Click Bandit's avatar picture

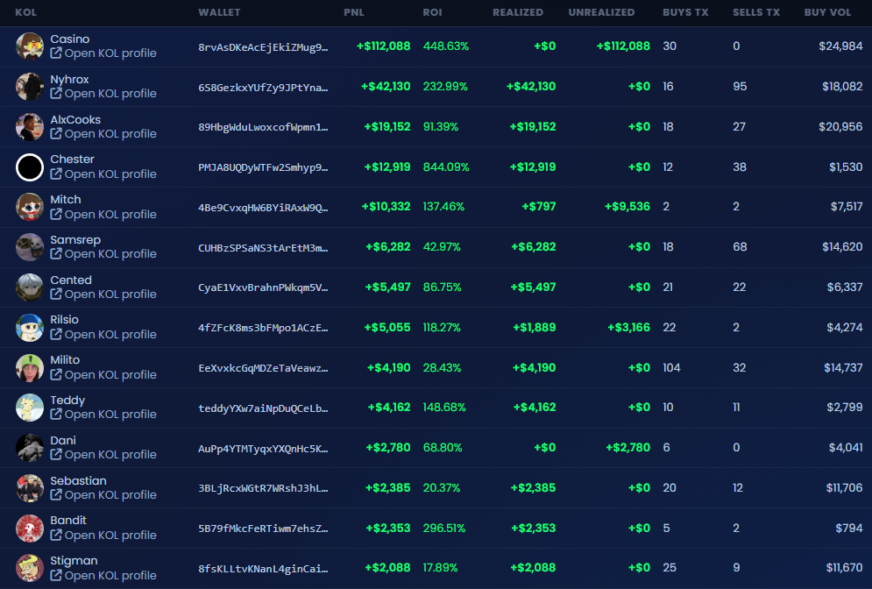(x=30, y=529)
